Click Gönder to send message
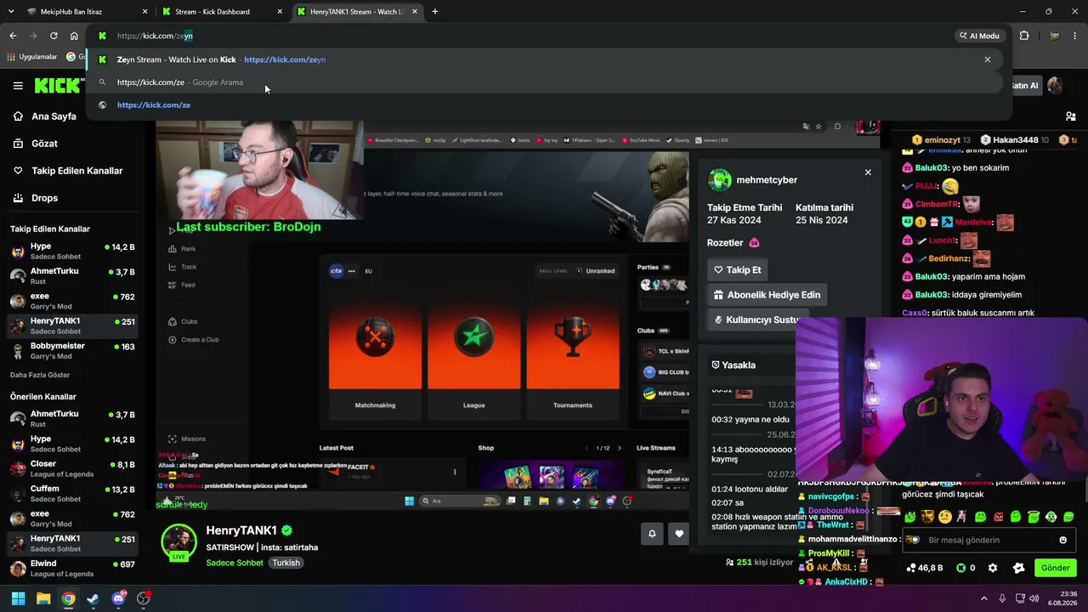The height and width of the screenshot is (612, 1088). [x=1055, y=568]
